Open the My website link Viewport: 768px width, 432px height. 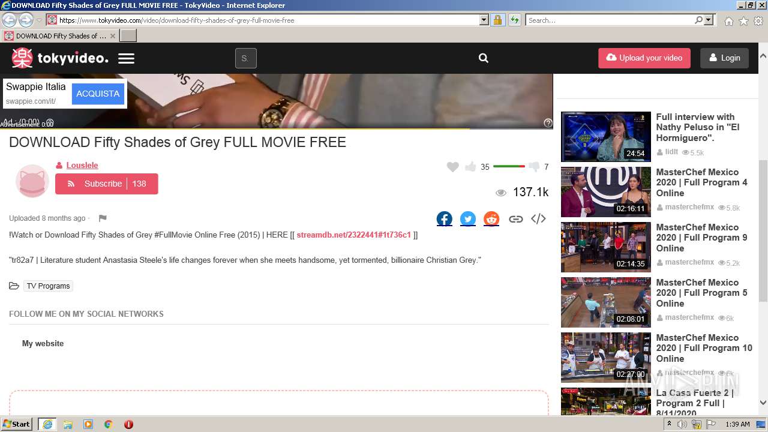[43, 344]
